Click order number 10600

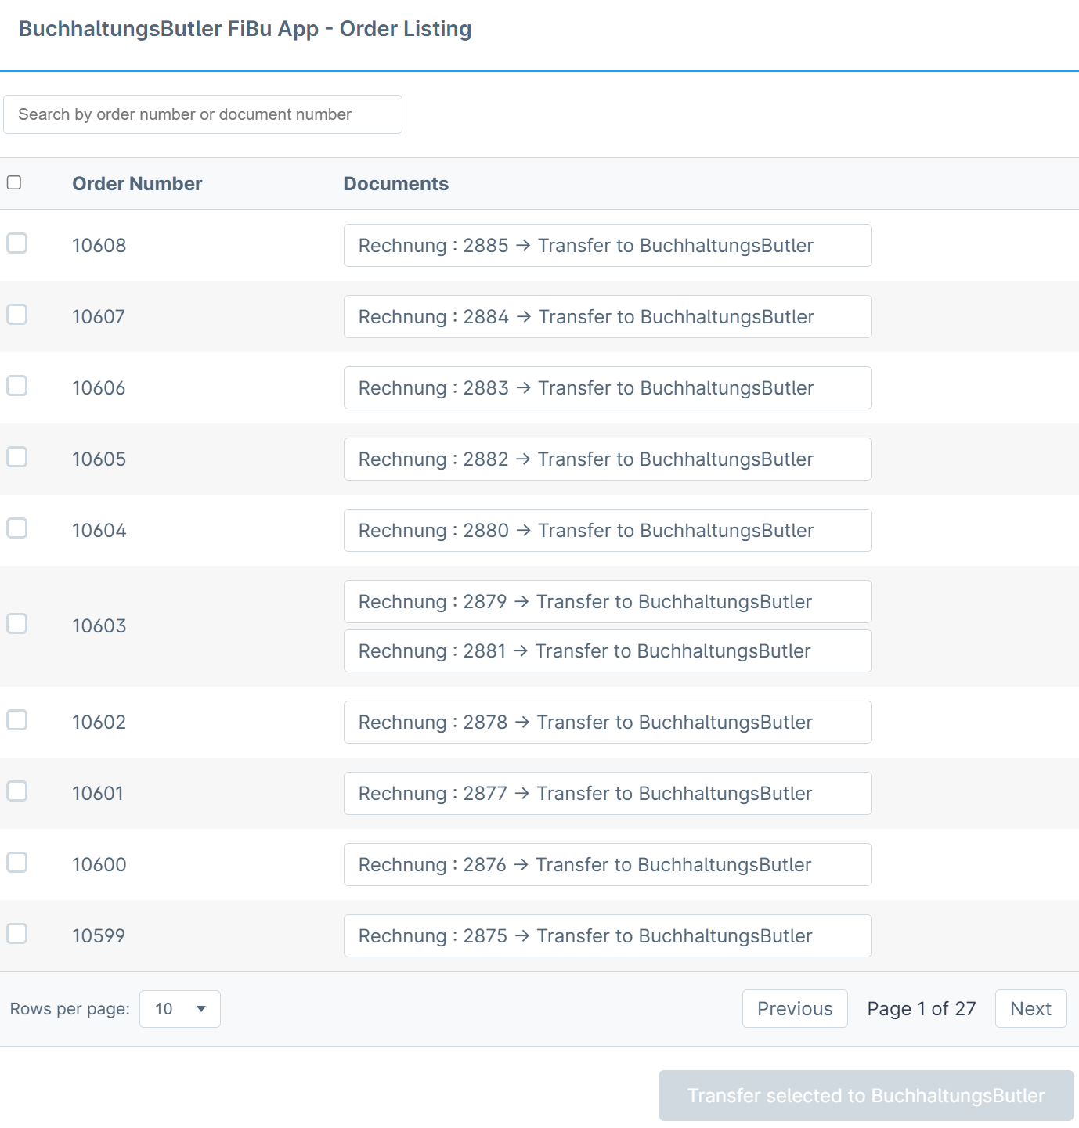pyautogui.click(x=99, y=865)
